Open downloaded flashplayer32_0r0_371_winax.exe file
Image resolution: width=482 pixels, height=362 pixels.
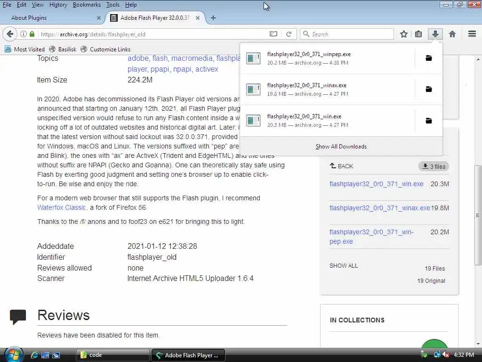coord(328,89)
